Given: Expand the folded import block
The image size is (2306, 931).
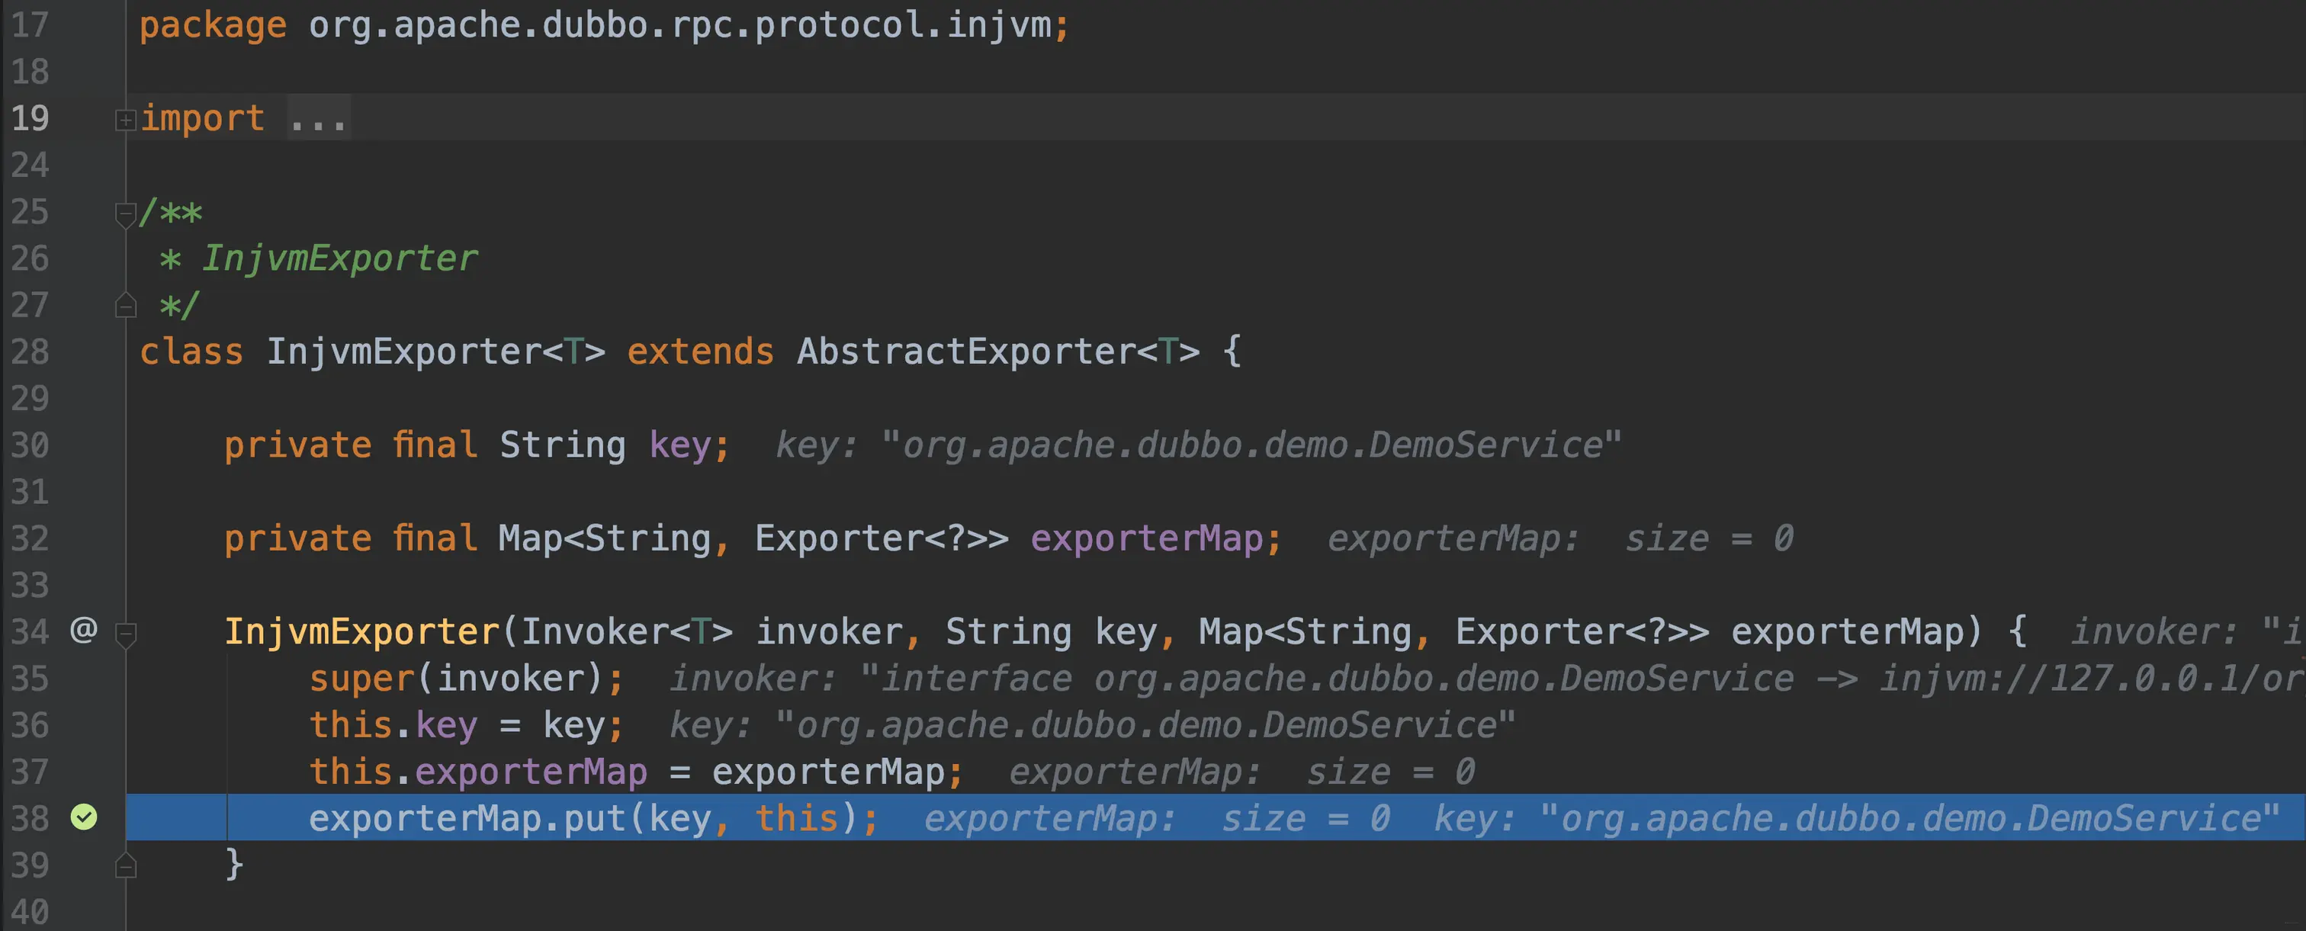Looking at the screenshot, I should [x=125, y=119].
